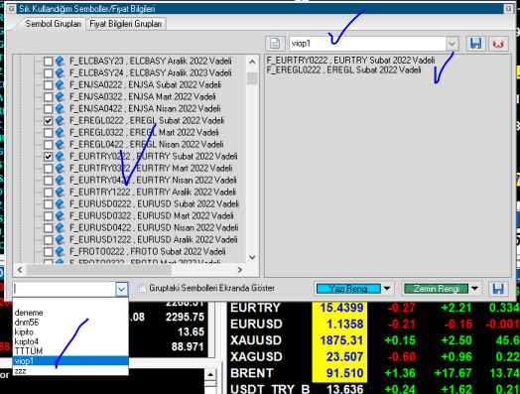Click XAUUSD row in background price table

pos(374,340)
